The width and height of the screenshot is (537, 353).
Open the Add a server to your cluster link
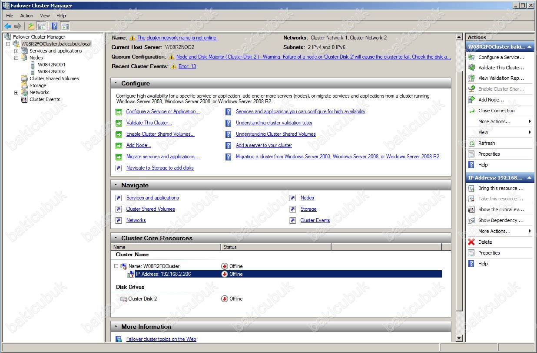pyautogui.click(x=264, y=145)
